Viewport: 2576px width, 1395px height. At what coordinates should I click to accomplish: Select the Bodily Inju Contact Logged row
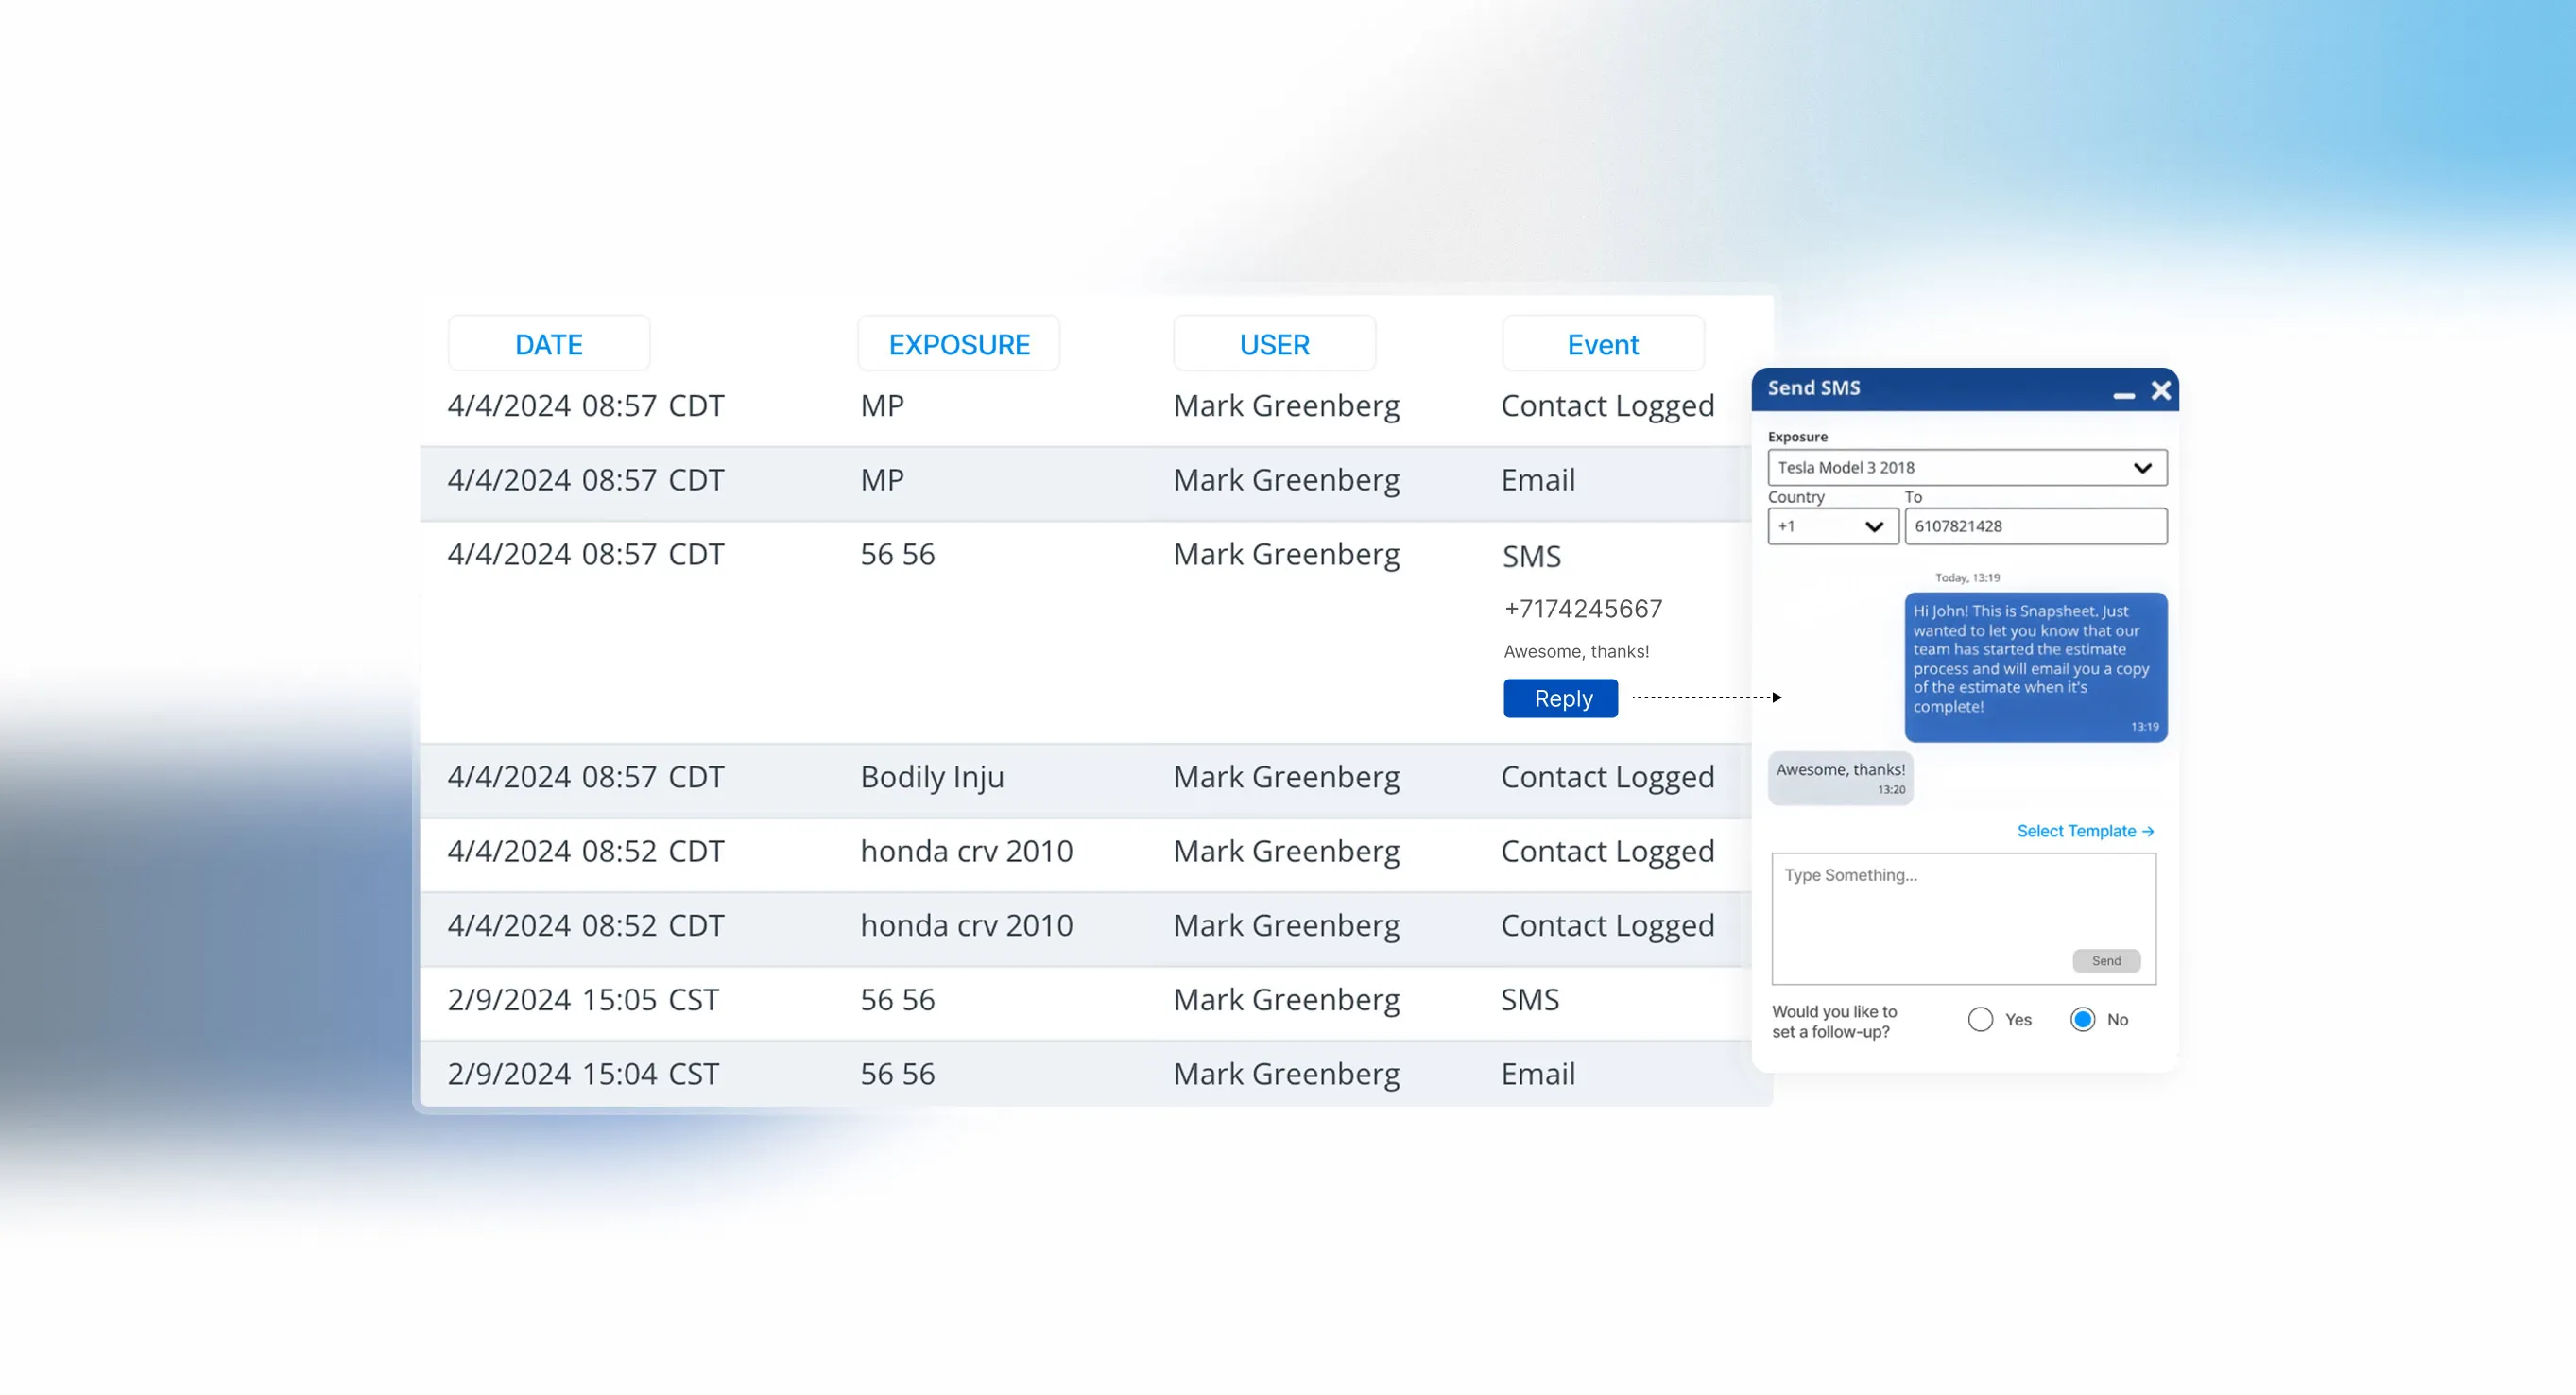click(1085, 777)
